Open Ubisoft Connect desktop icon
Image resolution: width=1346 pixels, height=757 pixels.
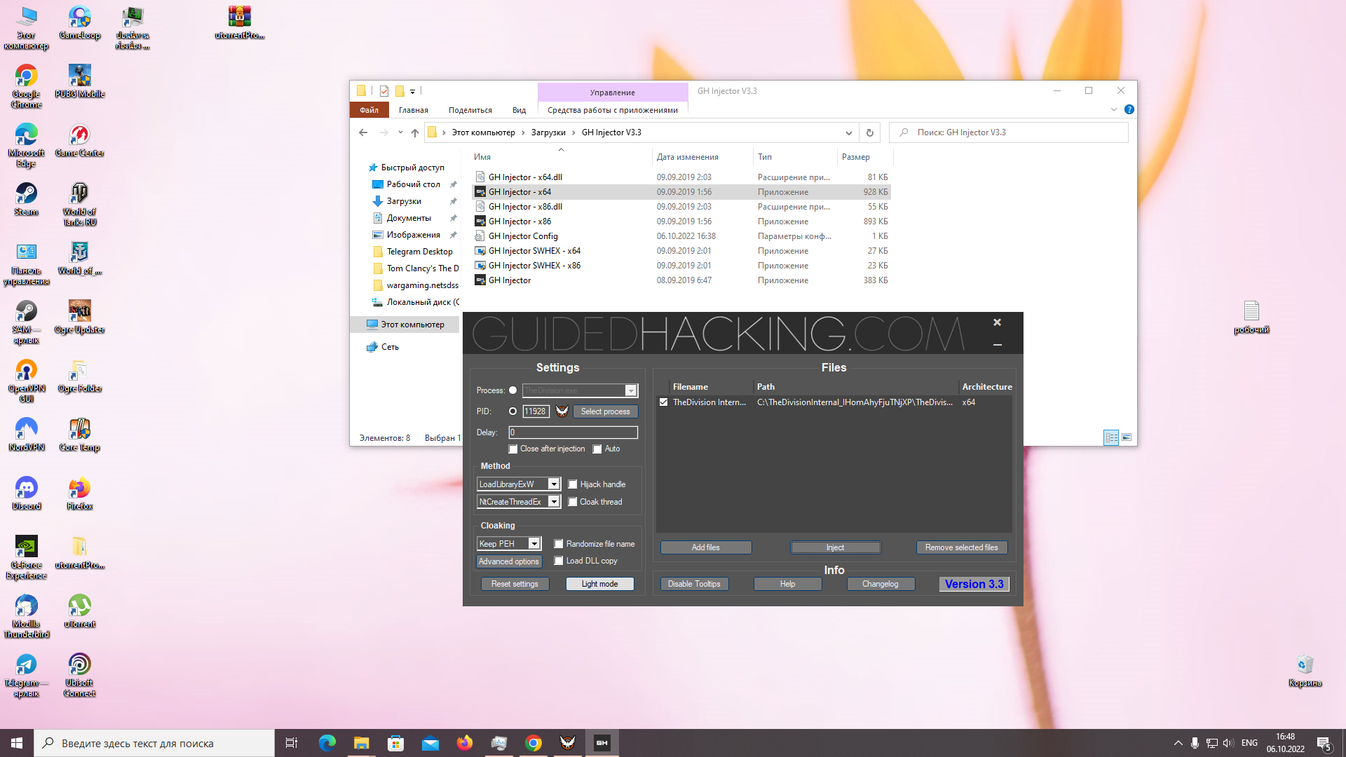pyautogui.click(x=80, y=675)
